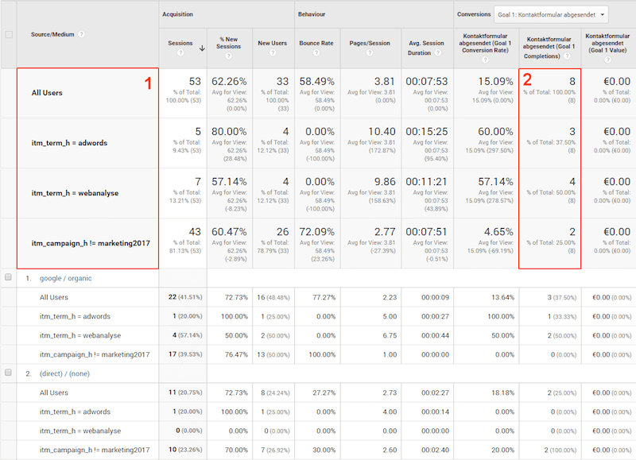Open the help icon under Sessions header
Viewport: 636px width, 460px height.
pos(181,52)
